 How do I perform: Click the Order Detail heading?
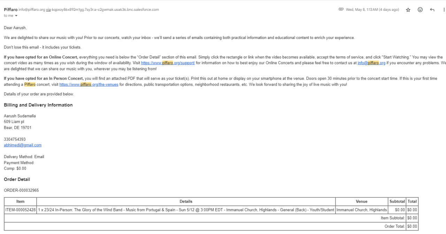point(17,180)
